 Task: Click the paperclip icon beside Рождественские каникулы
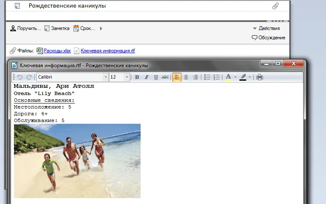(275, 6)
